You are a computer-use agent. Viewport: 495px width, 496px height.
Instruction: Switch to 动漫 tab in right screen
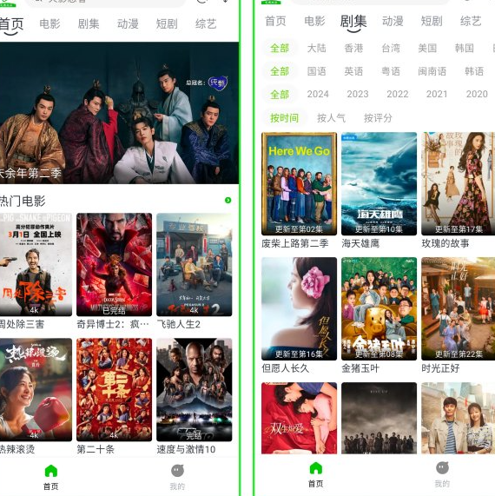[x=393, y=21]
